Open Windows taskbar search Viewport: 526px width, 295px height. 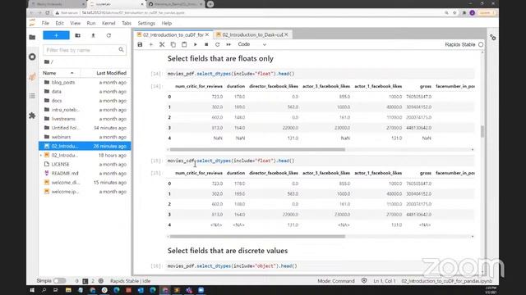tap(44, 290)
